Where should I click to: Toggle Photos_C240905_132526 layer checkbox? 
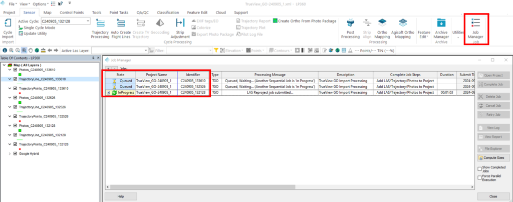(x=15, y=98)
